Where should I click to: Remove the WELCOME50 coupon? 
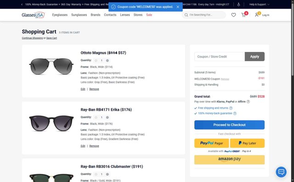coord(225,79)
